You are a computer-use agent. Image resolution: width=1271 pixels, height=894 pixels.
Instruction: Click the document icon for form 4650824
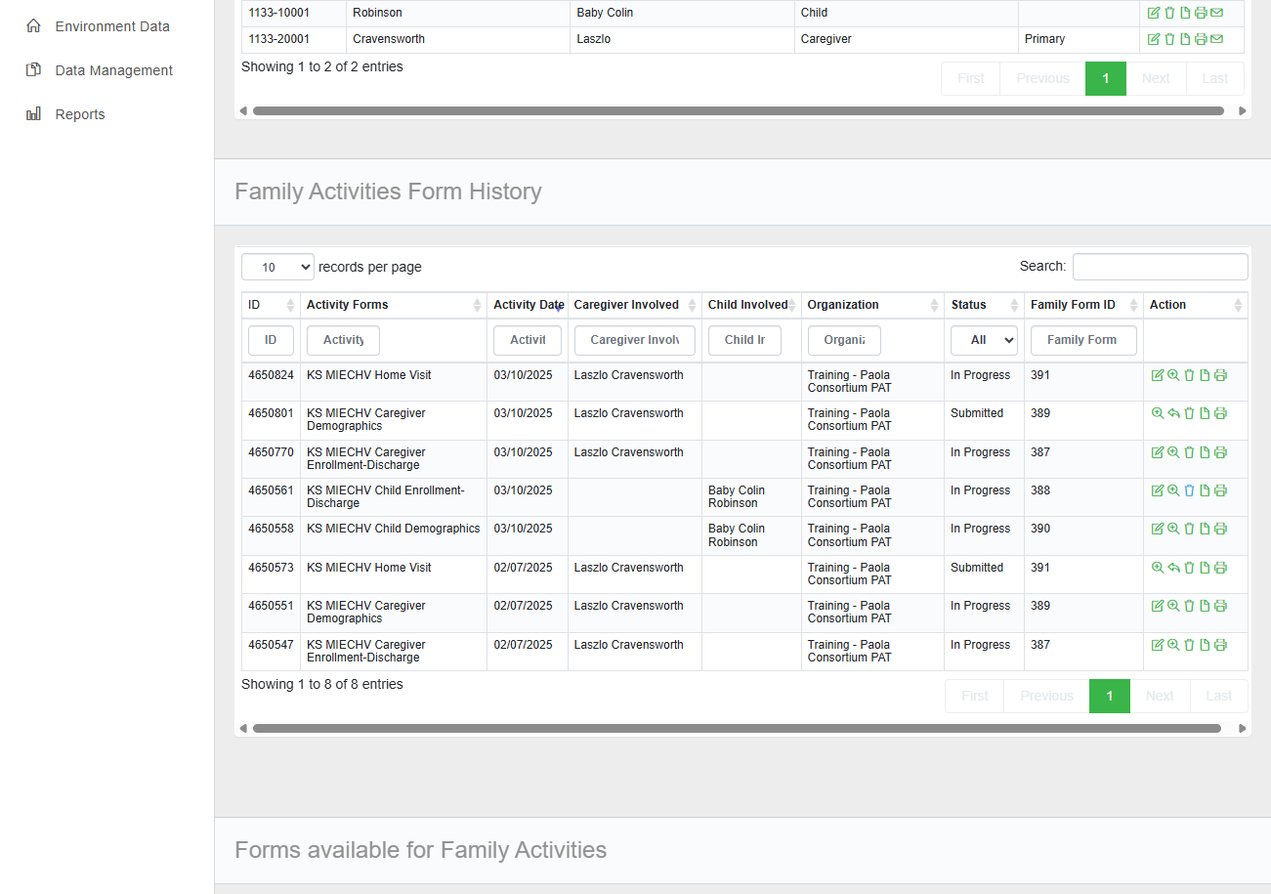pos(1205,375)
